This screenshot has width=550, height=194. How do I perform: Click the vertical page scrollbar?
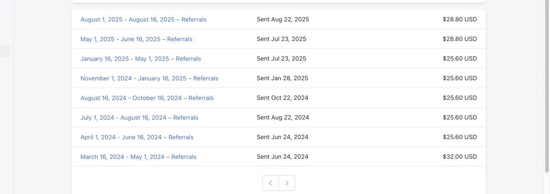coord(546,87)
